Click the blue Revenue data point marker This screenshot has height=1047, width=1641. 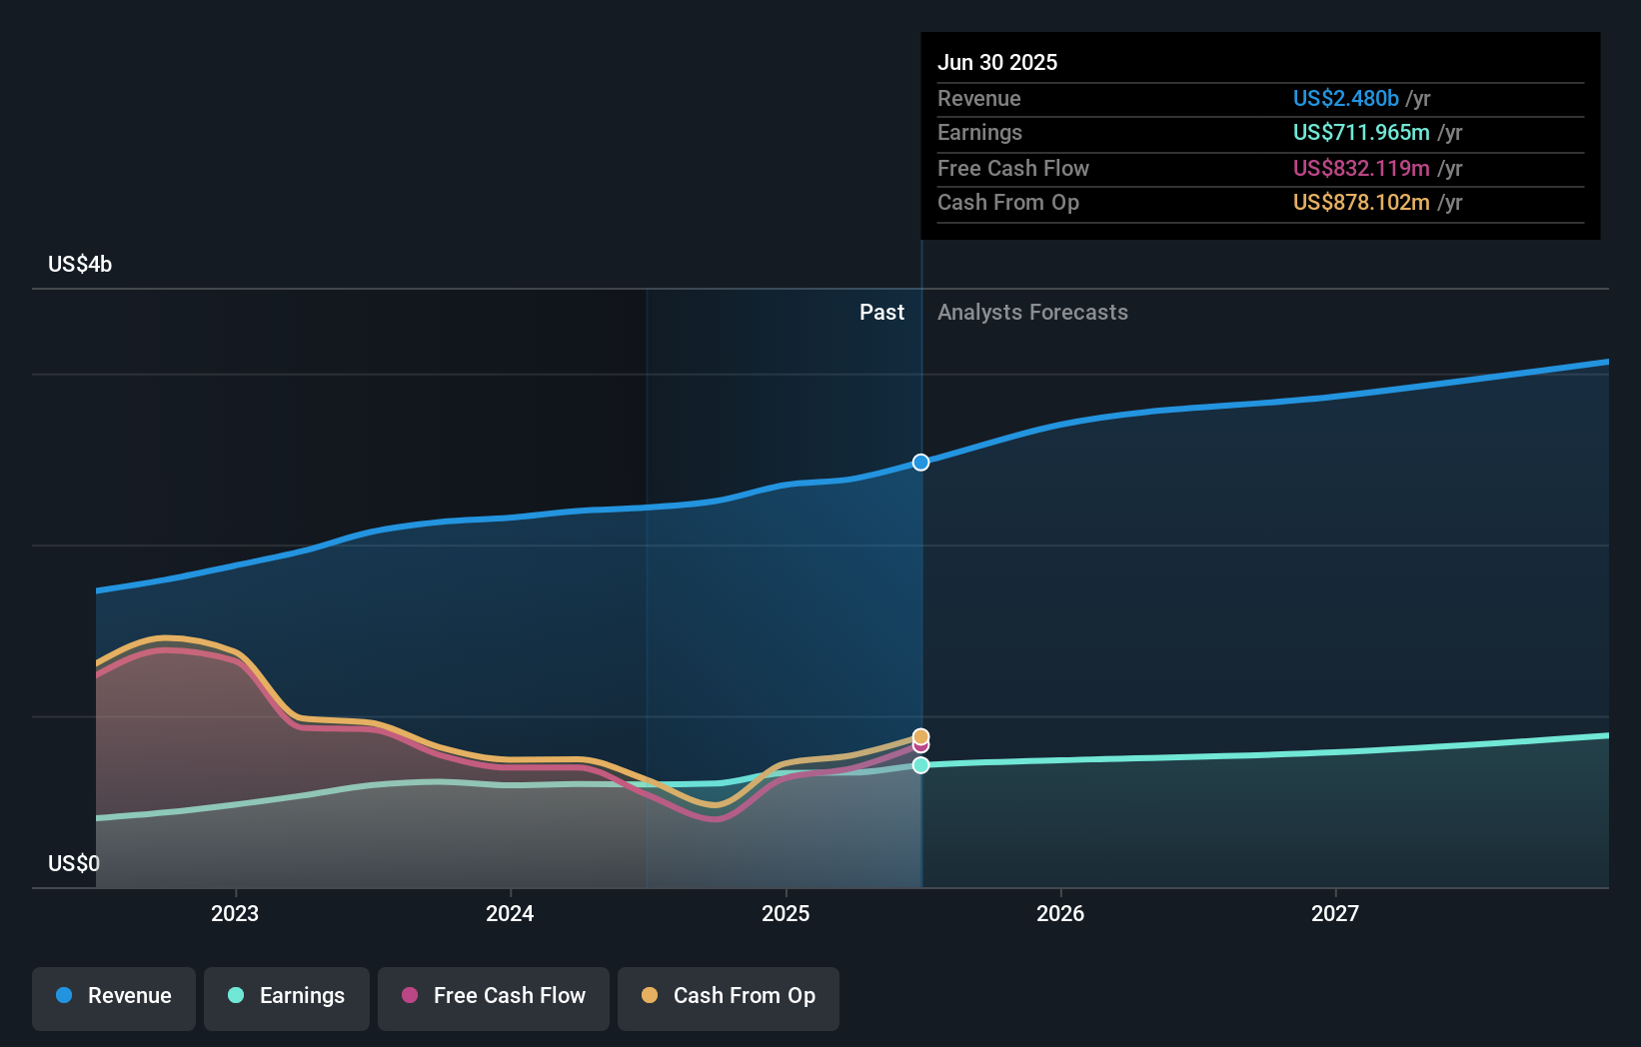point(919,462)
